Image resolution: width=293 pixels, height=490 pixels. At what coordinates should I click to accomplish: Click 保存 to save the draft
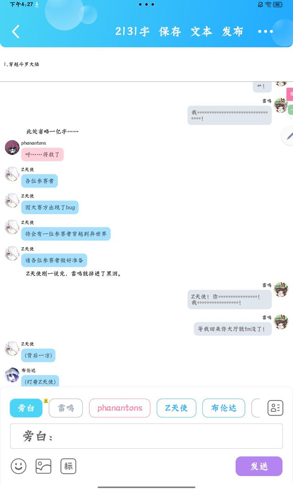pyautogui.click(x=170, y=32)
